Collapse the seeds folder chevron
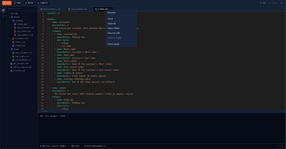This screenshot has height=149, width=286. pos(9,49)
